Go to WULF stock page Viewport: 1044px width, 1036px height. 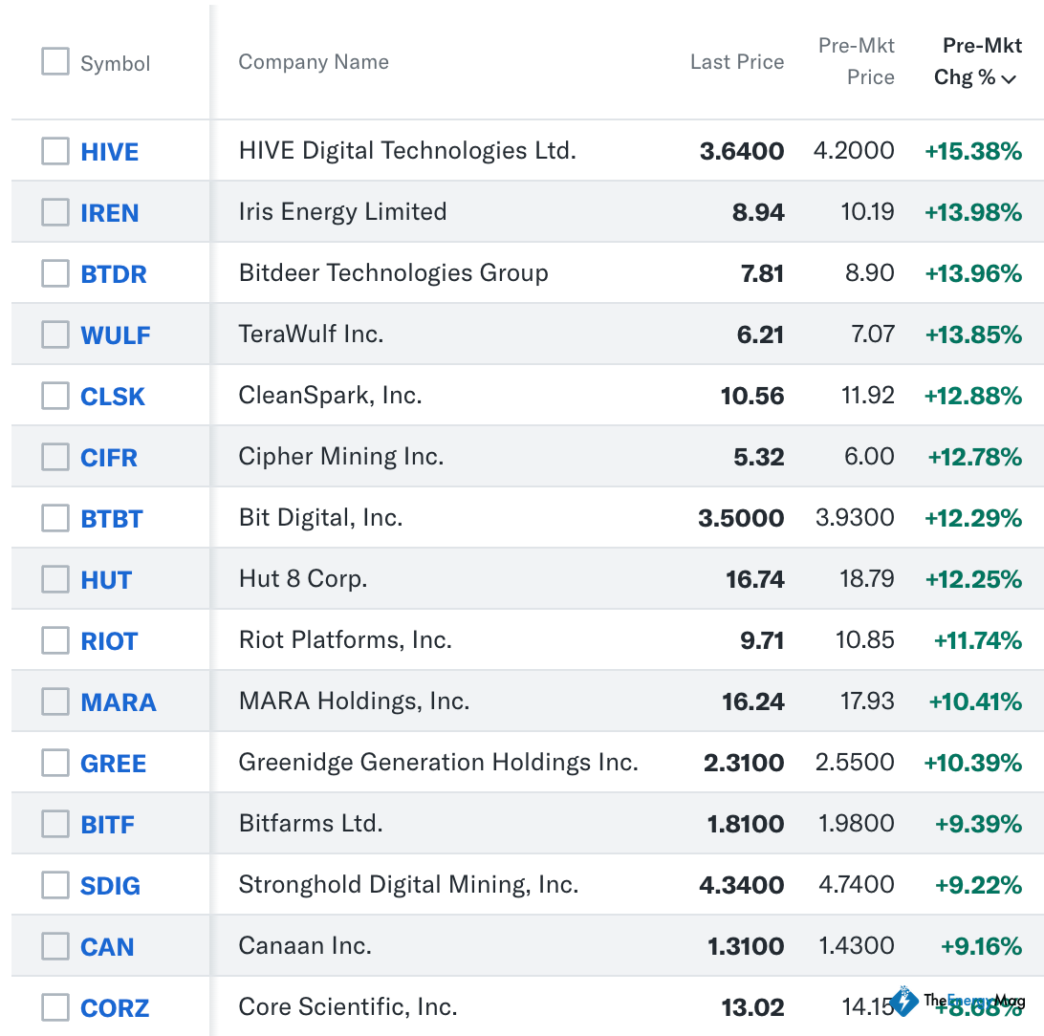coord(115,335)
